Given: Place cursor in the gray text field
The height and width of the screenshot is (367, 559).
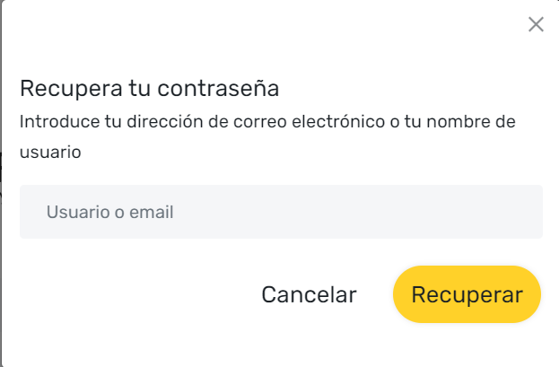Looking at the screenshot, I should [281, 213].
